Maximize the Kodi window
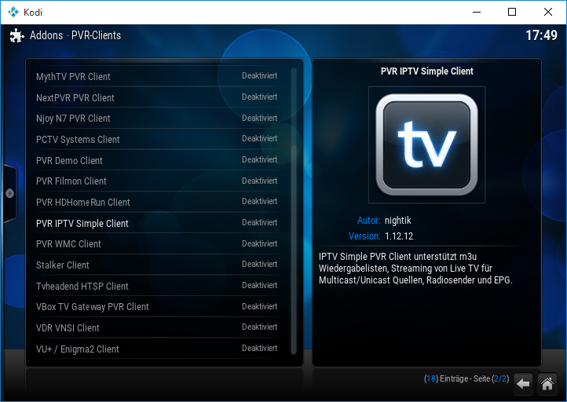Viewport: 567px width, 402px height. (512, 12)
